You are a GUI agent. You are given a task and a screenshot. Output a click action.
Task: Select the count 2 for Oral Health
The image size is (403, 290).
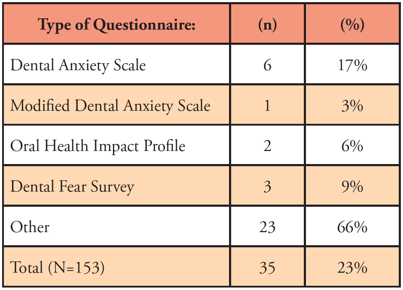pos(267,146)
